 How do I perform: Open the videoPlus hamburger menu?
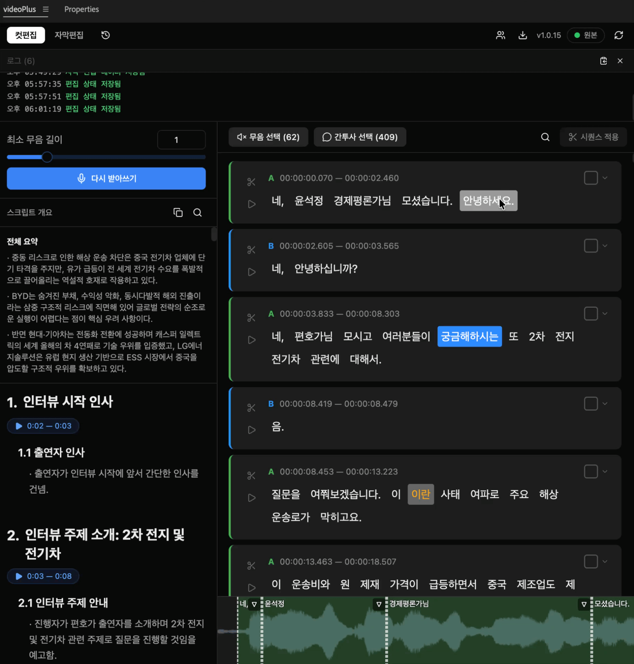point(46,9)
